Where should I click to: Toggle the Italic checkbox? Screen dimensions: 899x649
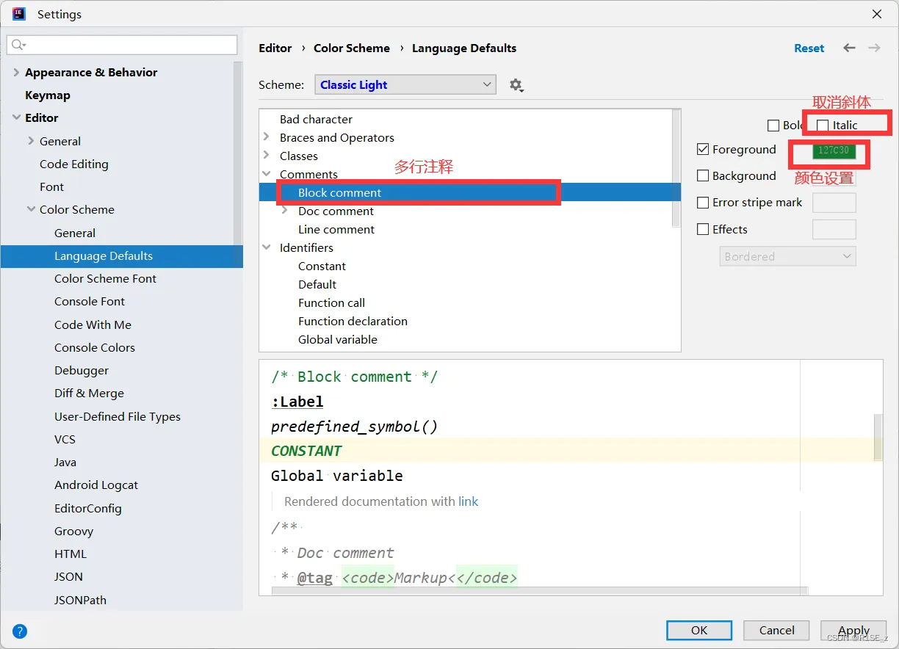[x=823, y=126]
